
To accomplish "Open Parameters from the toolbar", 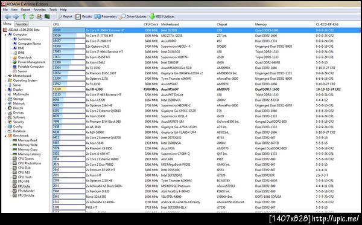I will coord(106,16).
